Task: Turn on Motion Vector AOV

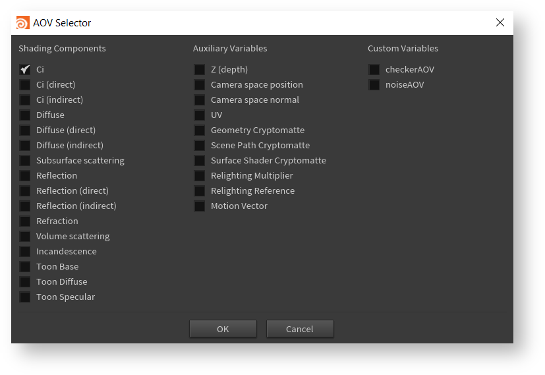Action: click(x=200, y=206)
